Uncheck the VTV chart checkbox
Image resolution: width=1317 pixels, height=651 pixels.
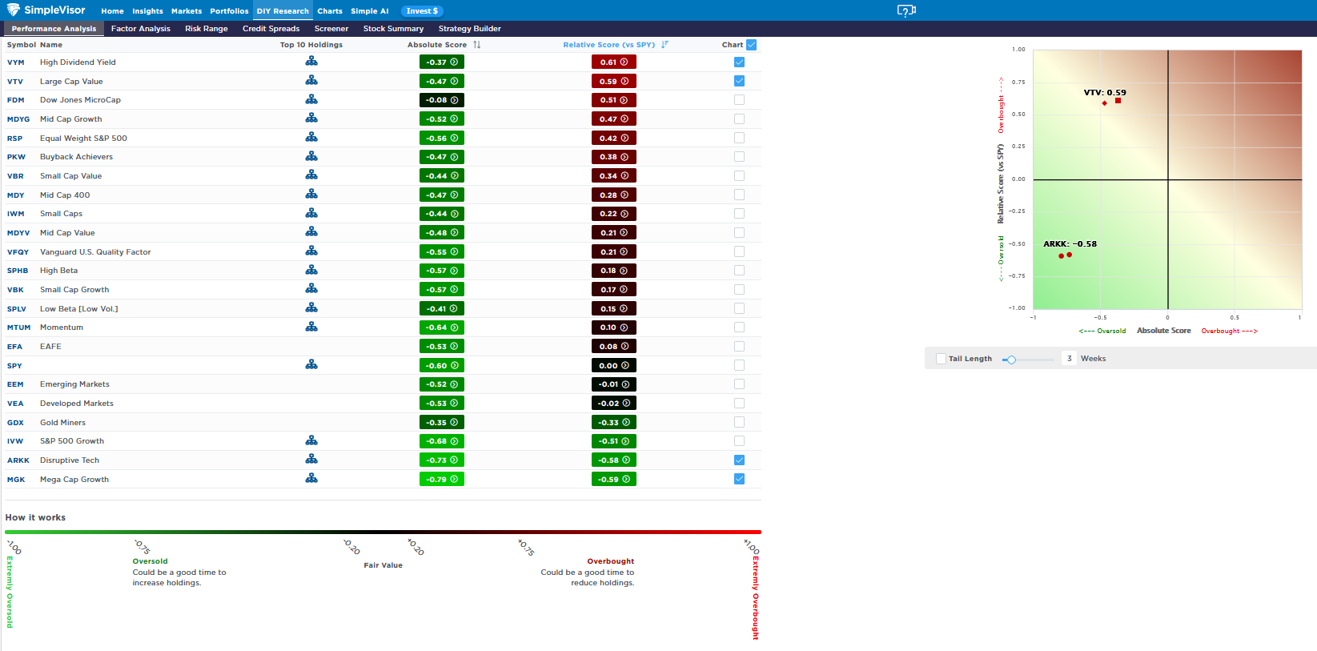[x=739, y=81]
